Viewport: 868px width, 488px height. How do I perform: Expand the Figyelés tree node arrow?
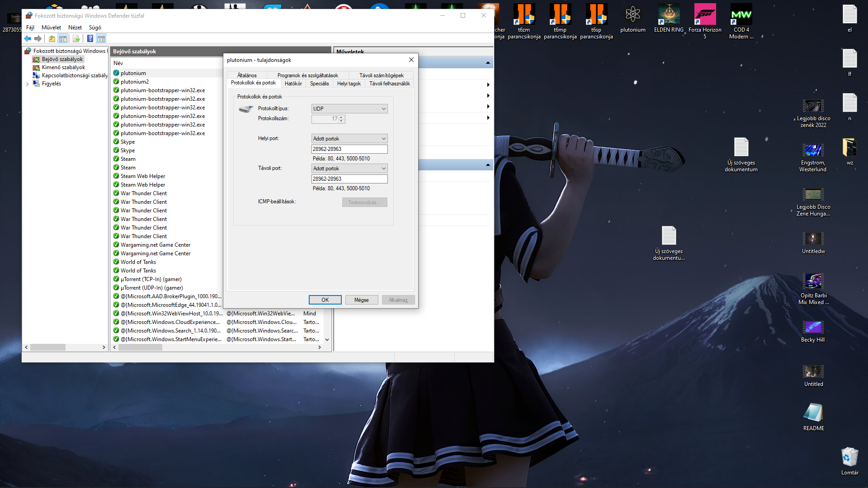click(28, 84)
